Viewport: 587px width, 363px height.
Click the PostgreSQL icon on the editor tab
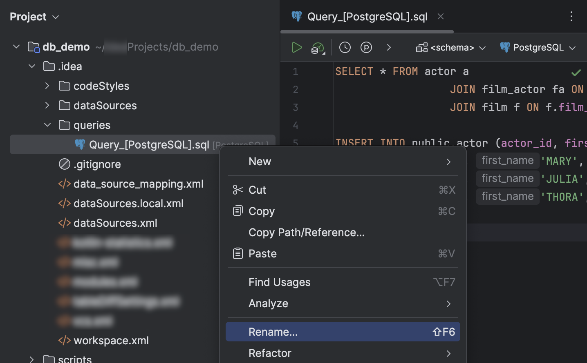coord(296,17)
